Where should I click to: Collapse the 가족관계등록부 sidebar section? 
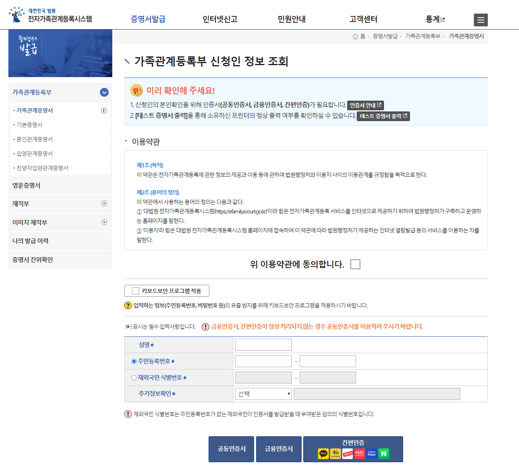point(104,92)
